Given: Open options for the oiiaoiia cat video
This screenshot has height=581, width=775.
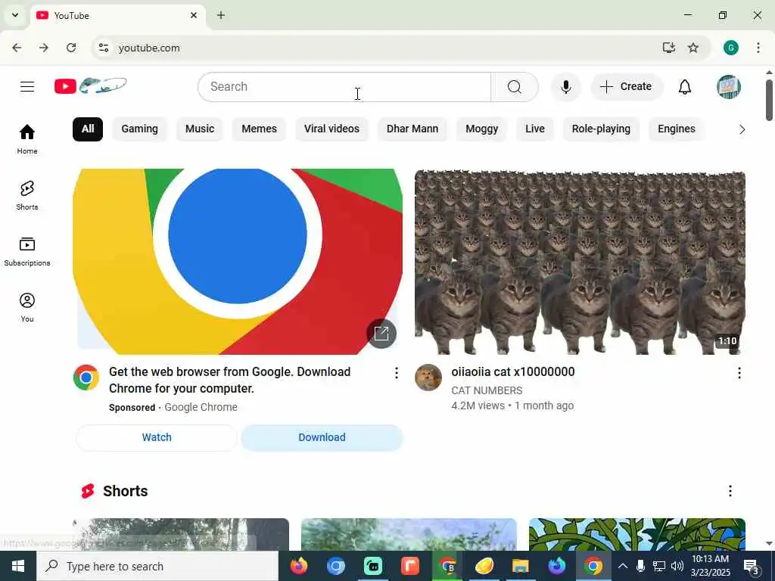Looking at the screenshot, I should tap(739, 373).
